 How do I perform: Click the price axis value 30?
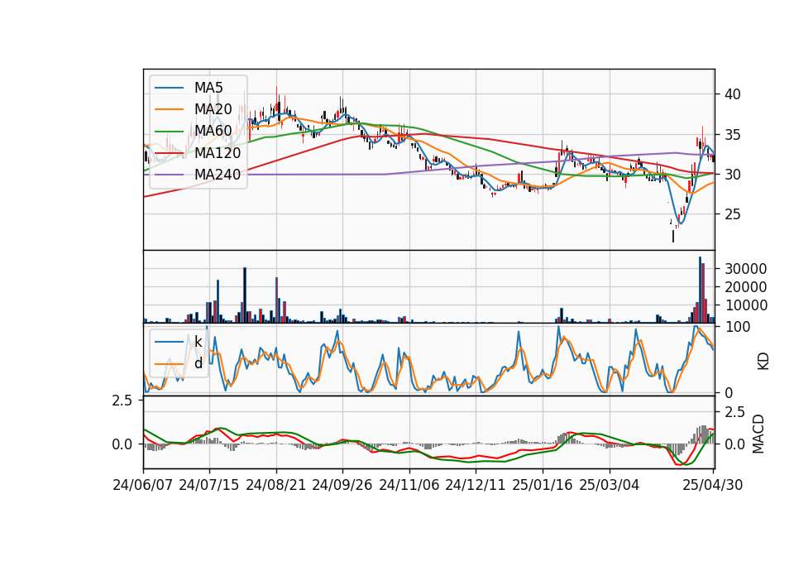pos(733,175)
